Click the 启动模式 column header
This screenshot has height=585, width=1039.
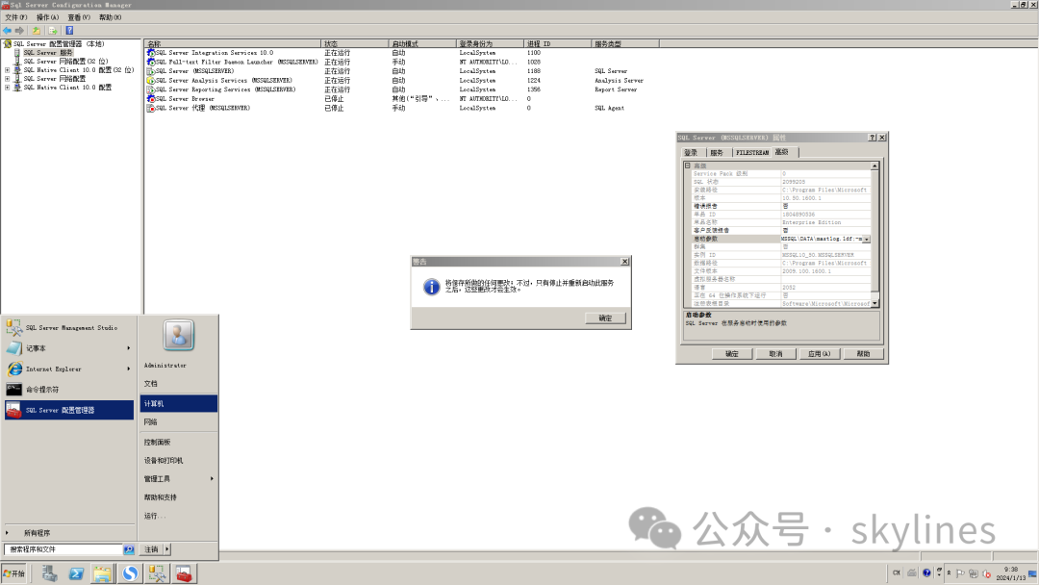(x=422, y=43)
